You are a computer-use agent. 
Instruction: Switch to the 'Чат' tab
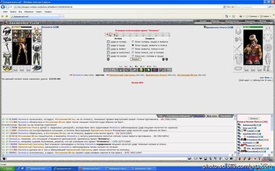coord(160,116)
